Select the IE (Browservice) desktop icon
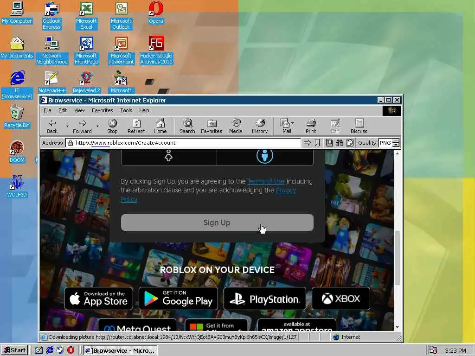475x356 pixels. tap(17, 85)
